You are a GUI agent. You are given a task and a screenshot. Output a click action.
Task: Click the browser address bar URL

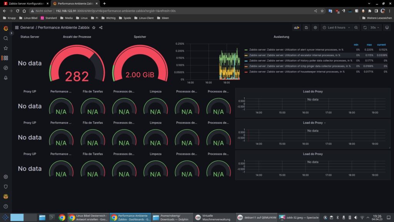click(x=115, y=11)
